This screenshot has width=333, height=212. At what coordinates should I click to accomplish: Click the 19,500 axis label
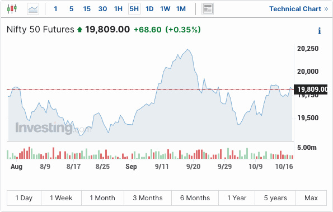pyautogui.click(x=308, y=118)
